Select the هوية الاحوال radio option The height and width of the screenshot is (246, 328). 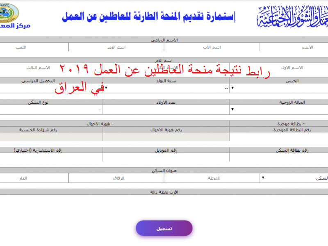click(x=113, y=124)
